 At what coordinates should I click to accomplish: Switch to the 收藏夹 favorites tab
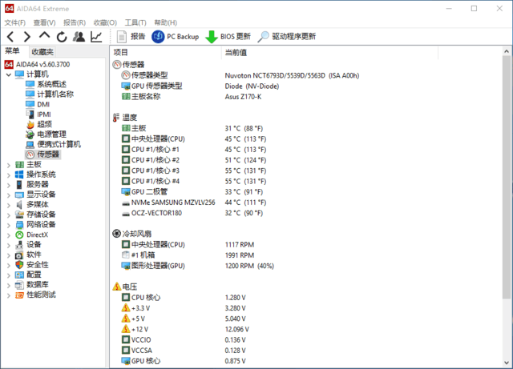pos(42,52)
